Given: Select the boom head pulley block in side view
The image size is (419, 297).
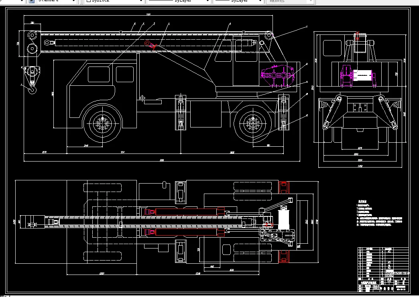Looking at the screenshot, I should point(33,44).
